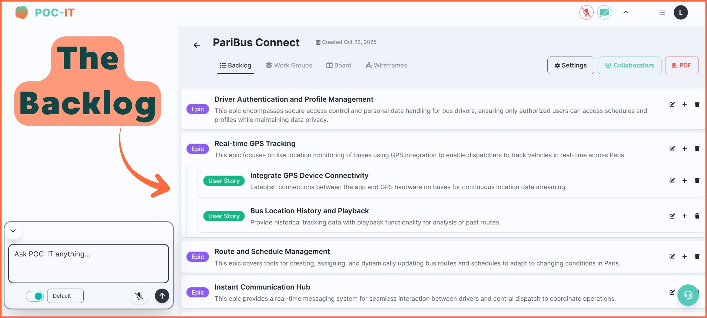Toggle the Default model switch
This screenshot has width=707, height=318.
click(35, 296)
